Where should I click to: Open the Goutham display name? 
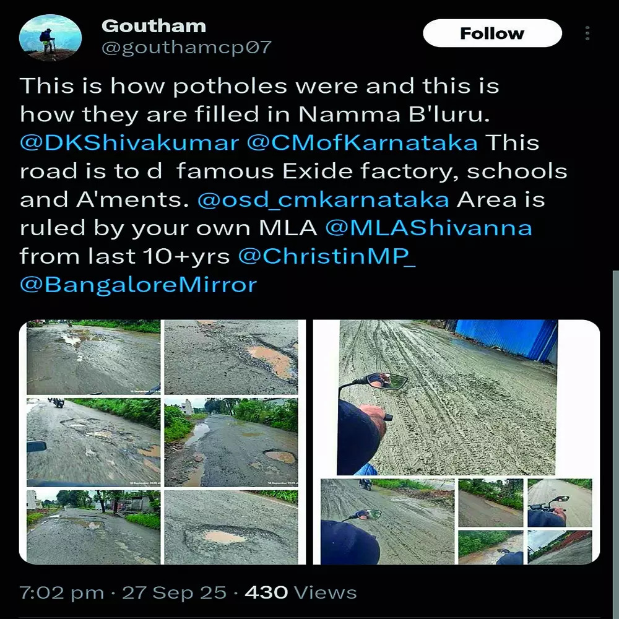pos(154,26)
